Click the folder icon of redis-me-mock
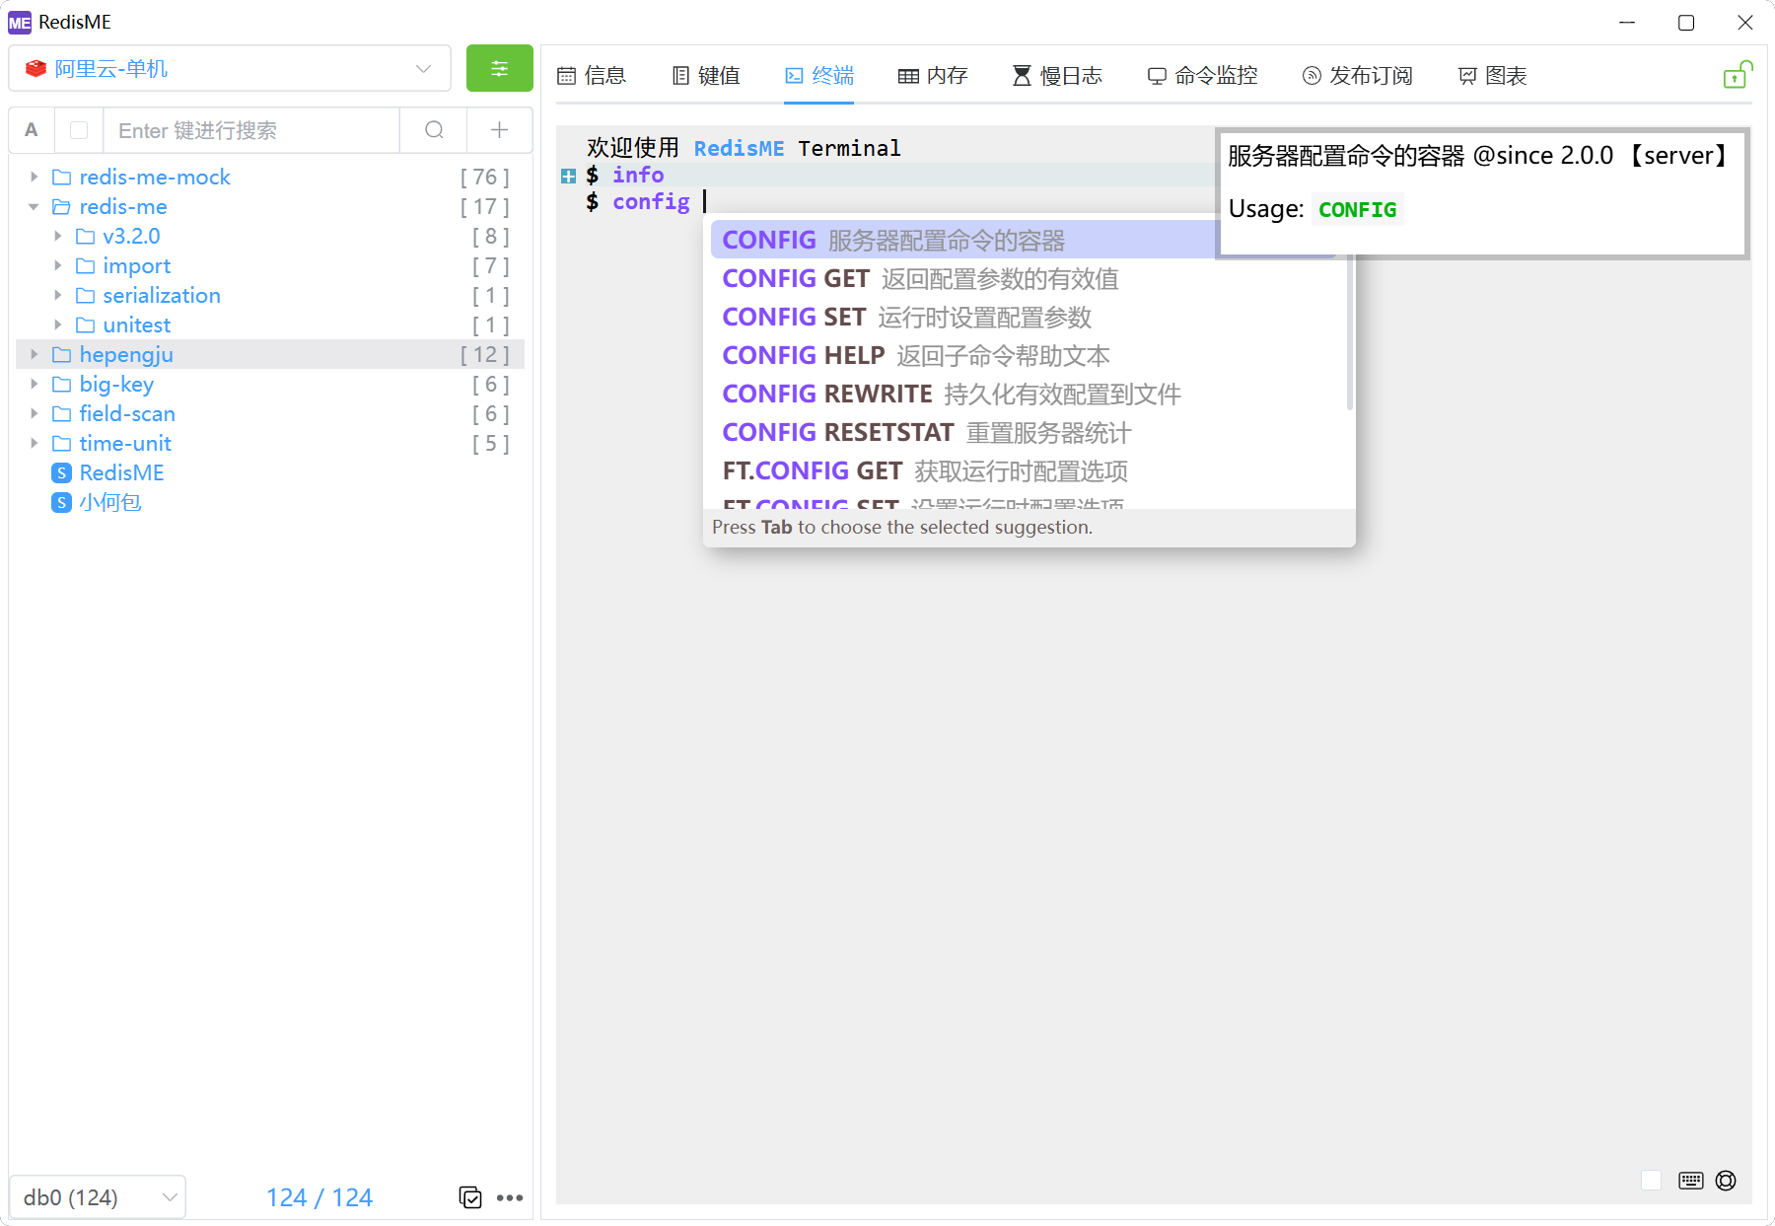This screenshot has width=1775, height=1226. (61, 178)
